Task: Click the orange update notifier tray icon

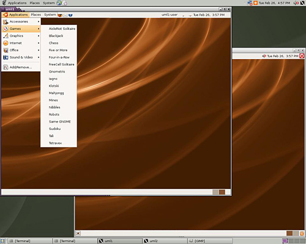Action: 255,3
